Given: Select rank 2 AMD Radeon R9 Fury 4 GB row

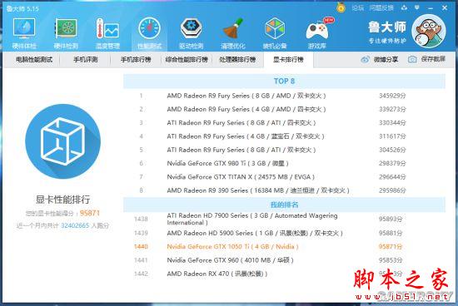Looking at the screenshot, I should point(284,109).
